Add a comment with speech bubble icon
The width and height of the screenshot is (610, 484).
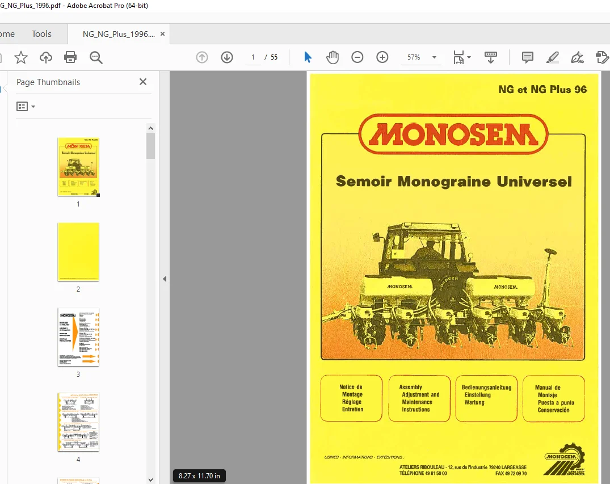[528, 57]
